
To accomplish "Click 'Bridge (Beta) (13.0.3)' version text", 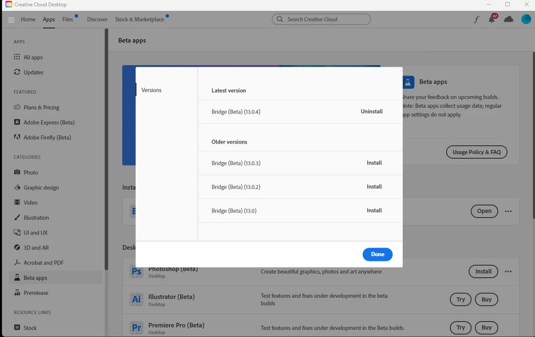I will point(236,163).
